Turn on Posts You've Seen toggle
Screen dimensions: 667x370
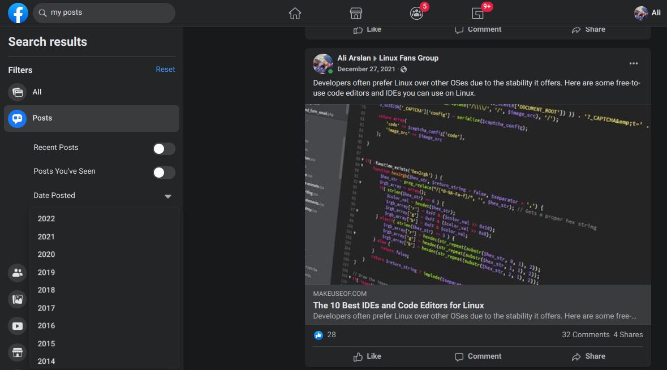[x=164, y=173]
